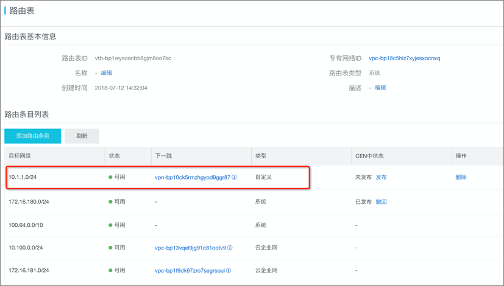Open the vpc-bp13vqel9jg91c81ootv9 next hop link

point(190,248)
